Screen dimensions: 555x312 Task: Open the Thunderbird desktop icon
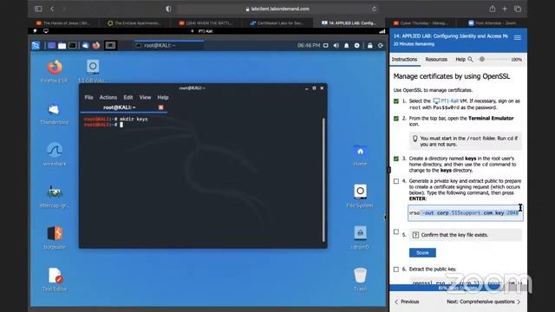54,114
